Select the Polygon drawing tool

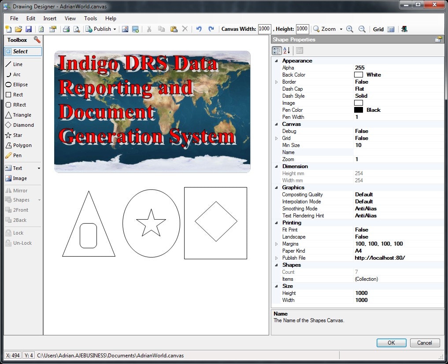[19, 145]
